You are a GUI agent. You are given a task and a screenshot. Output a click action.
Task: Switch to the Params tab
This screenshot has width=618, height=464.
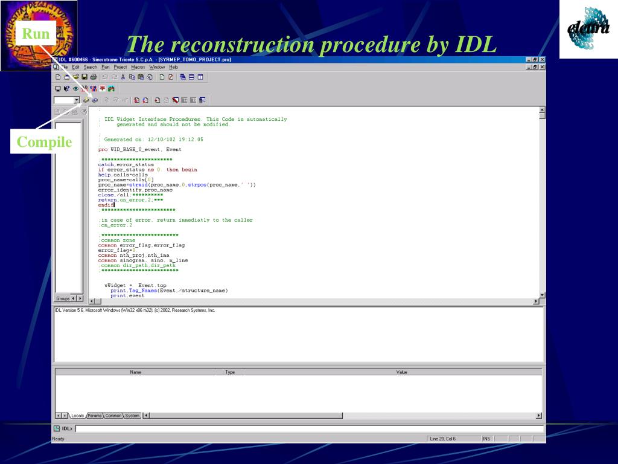(x=95, y=416)
